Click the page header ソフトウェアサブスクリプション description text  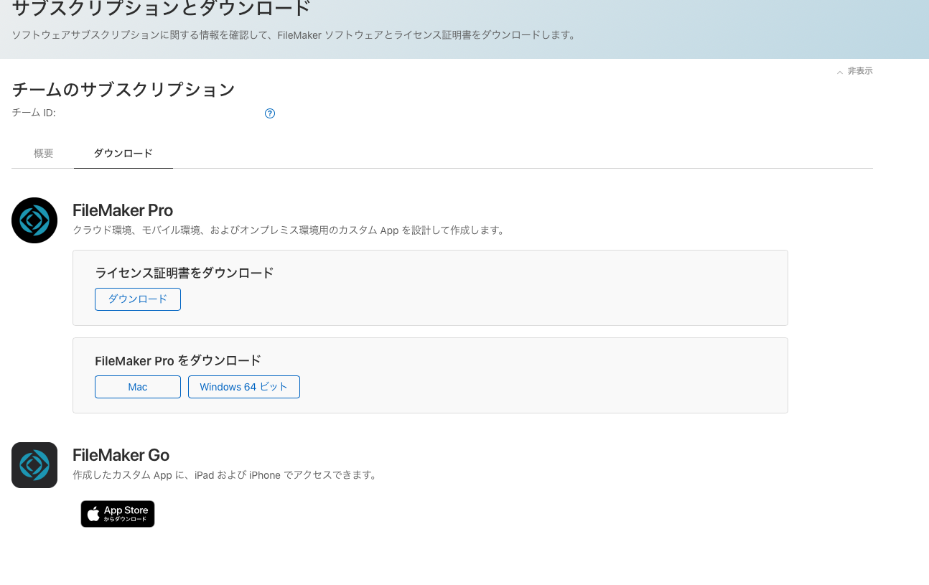(x=294, y=34)
